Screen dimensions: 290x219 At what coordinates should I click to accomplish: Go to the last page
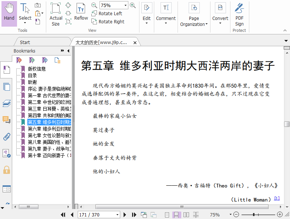click(x=134, y=215)
